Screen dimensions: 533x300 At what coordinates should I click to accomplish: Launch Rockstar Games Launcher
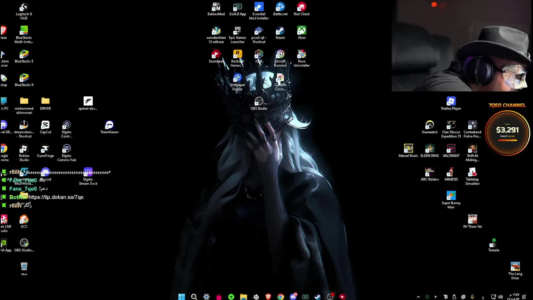[237, 59]
